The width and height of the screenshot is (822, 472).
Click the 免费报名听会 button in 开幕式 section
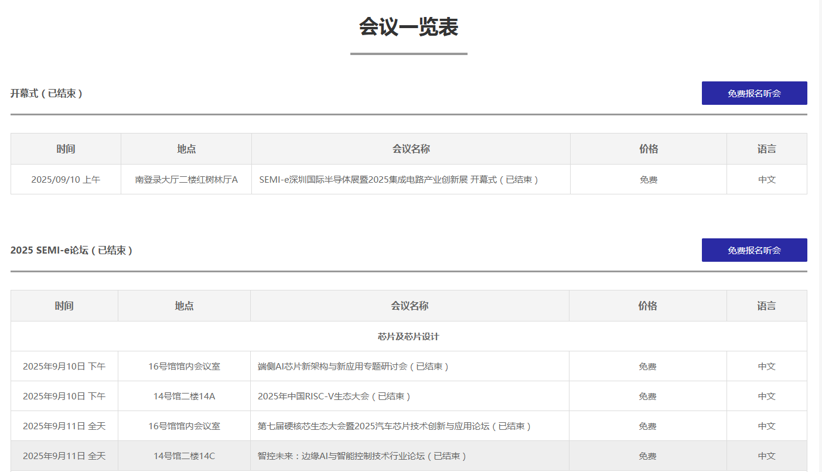pos(754,93)
